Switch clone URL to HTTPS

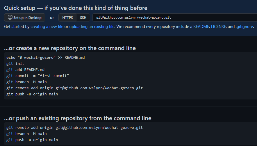click(x=67, y=17)
